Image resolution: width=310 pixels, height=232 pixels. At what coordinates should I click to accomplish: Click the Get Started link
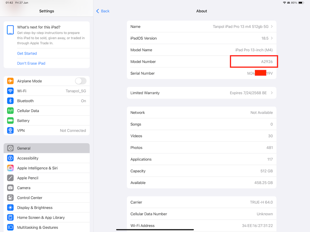click(27, 53)
